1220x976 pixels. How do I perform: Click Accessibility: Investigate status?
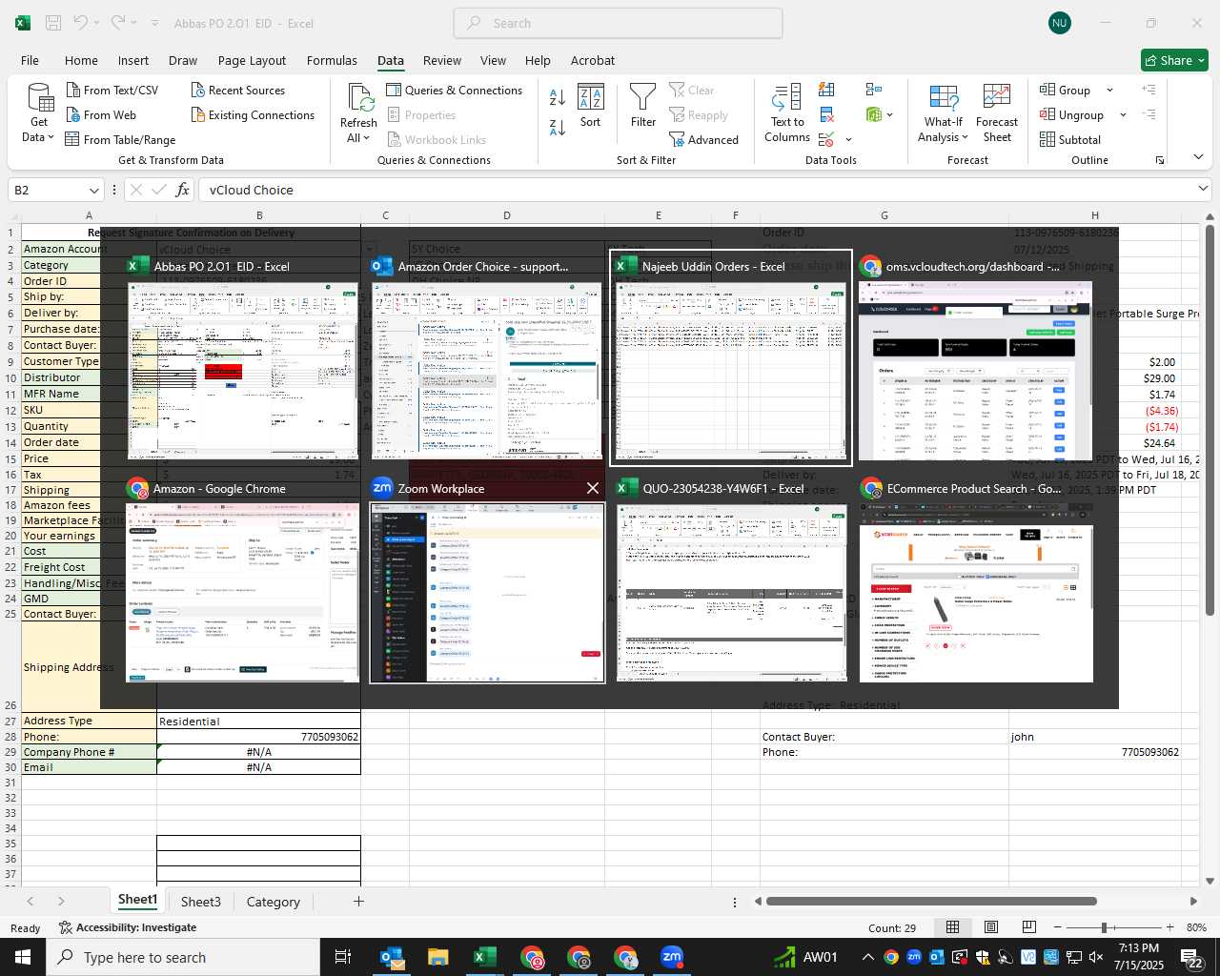128,927
